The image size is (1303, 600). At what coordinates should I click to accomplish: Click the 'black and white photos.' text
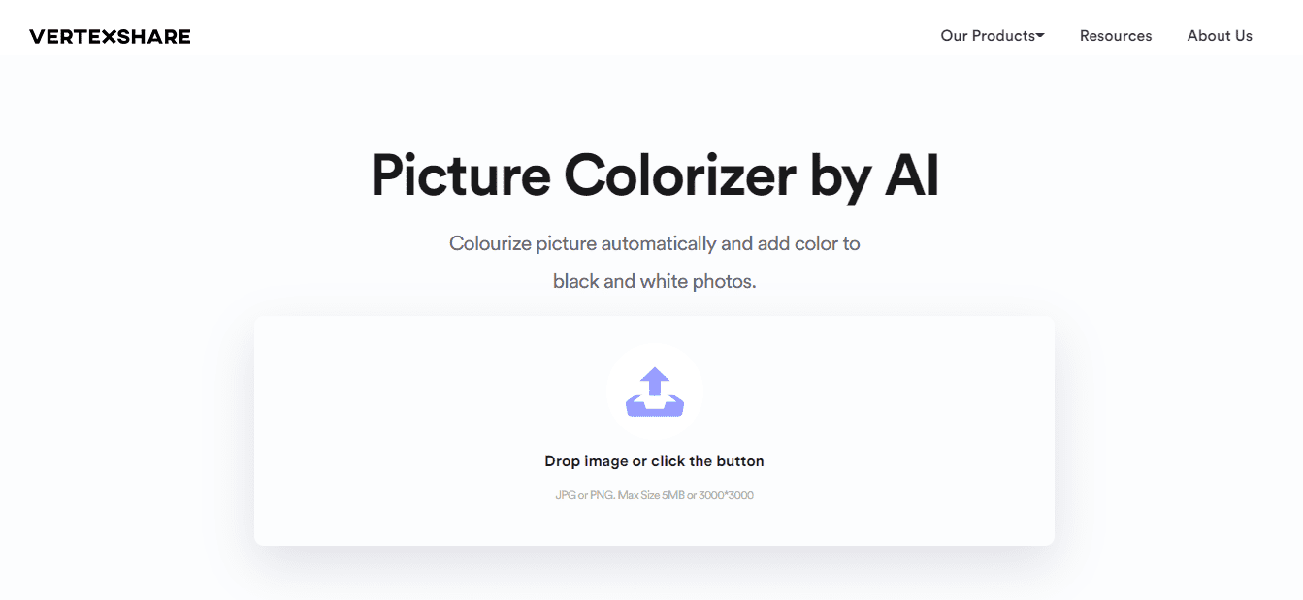[654, 282]
